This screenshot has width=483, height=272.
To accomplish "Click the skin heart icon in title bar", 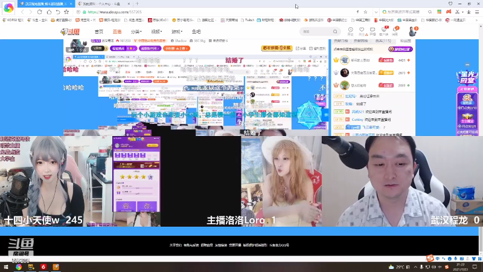I will click(x=450, y=4).
